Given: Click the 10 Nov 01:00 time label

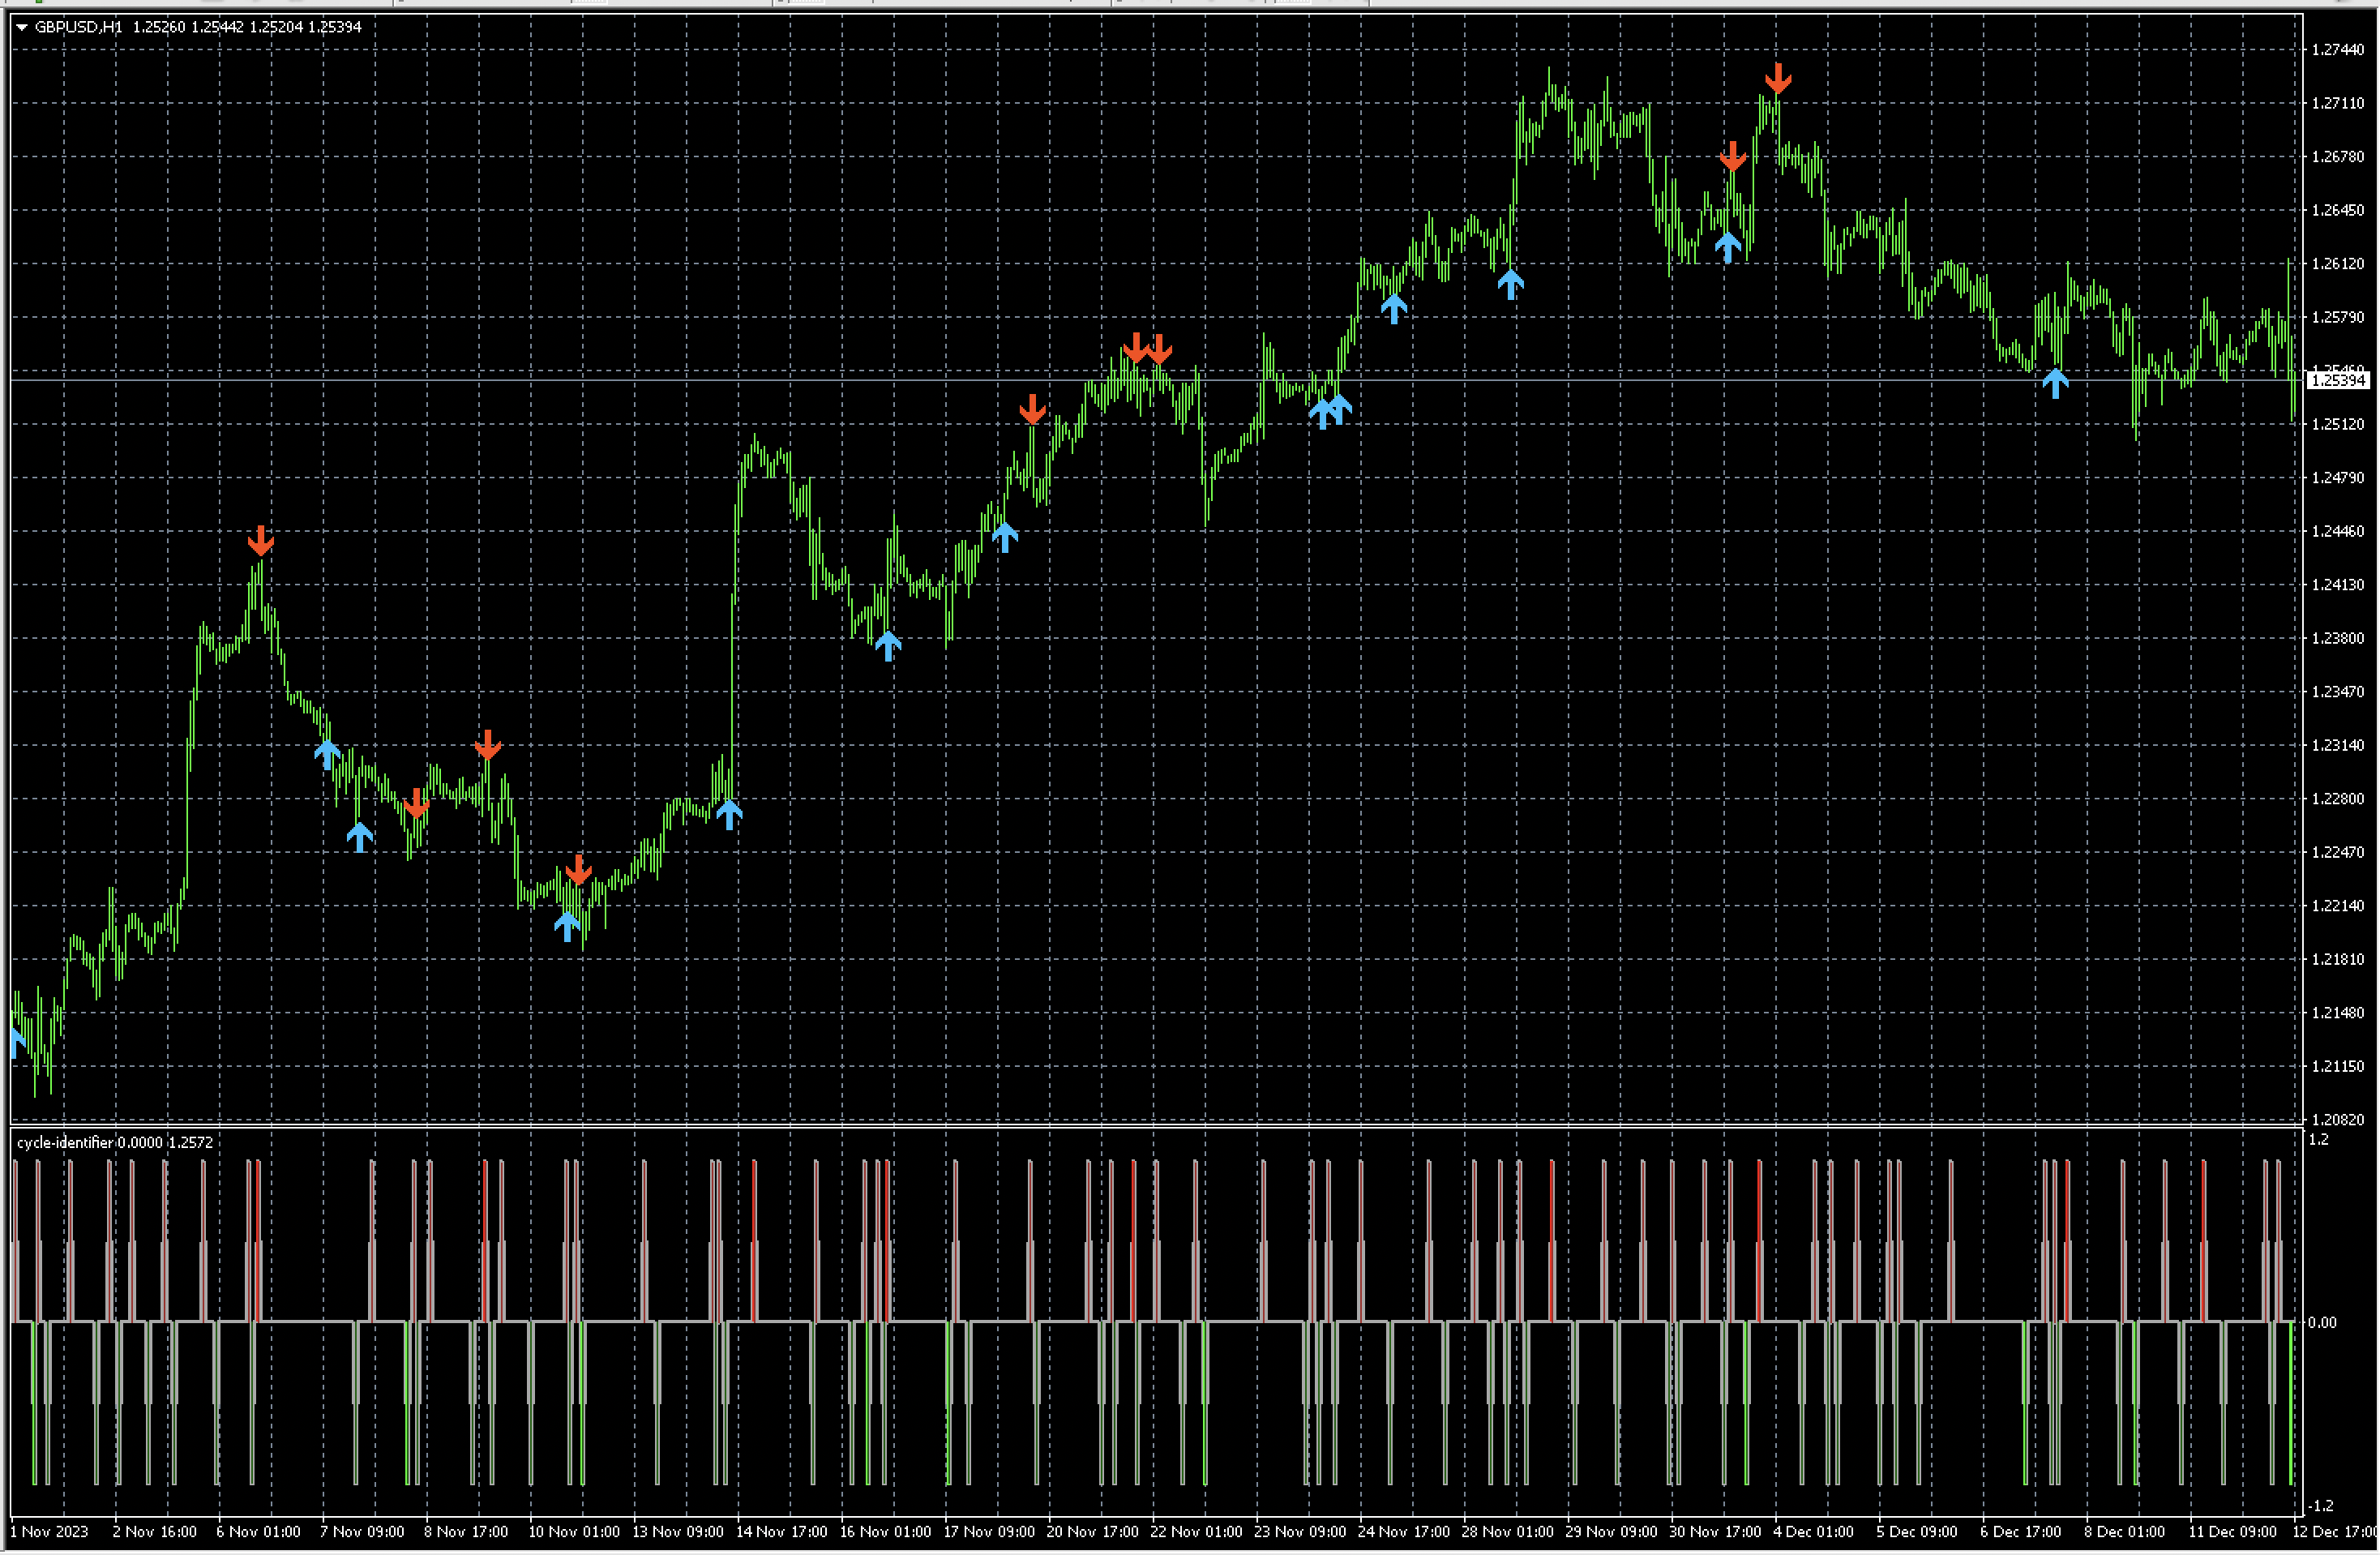Looking at the screenshot, I should (574, 1532).
